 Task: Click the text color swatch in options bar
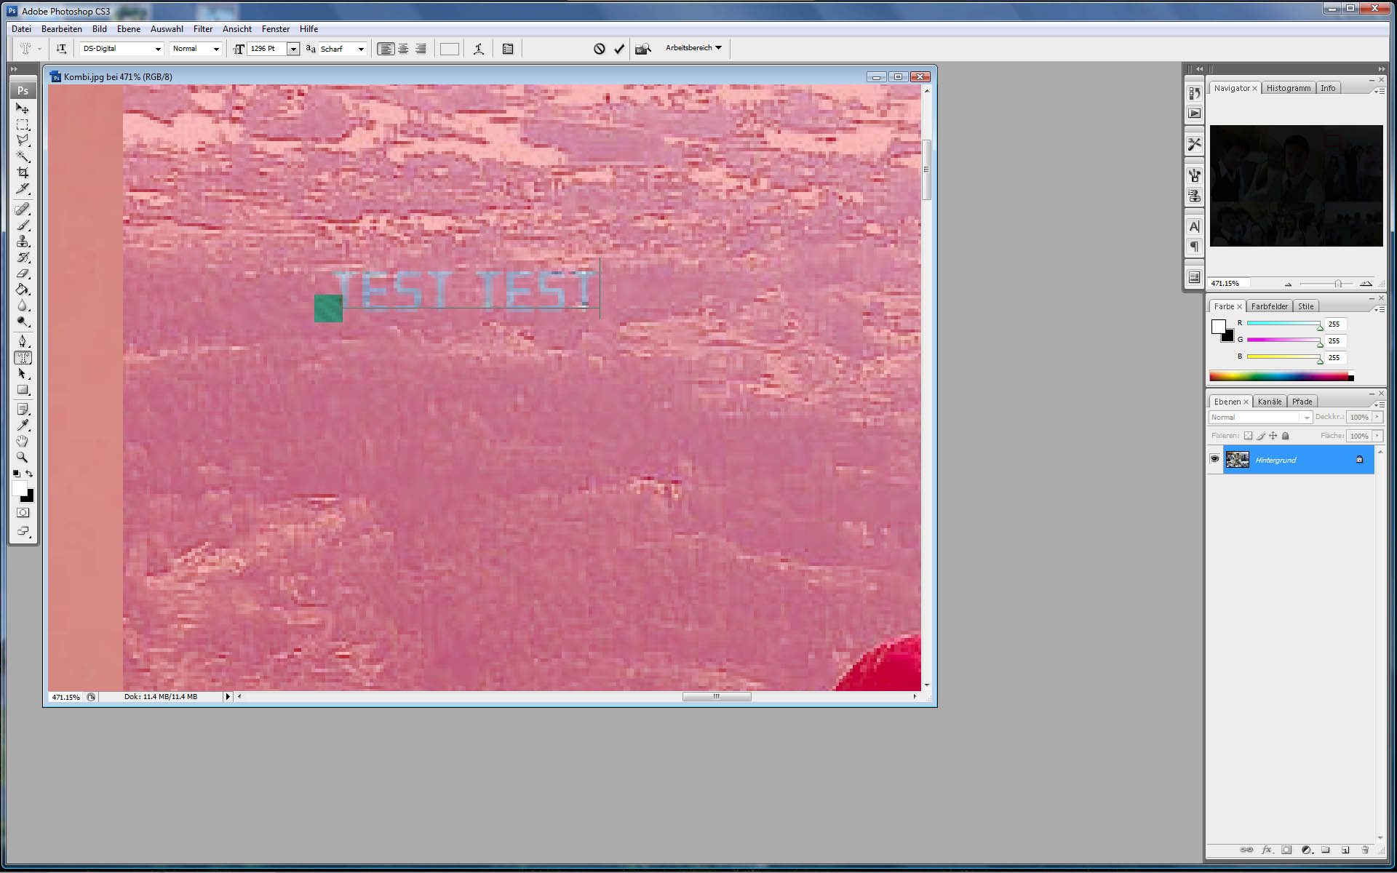click(449, 49)
